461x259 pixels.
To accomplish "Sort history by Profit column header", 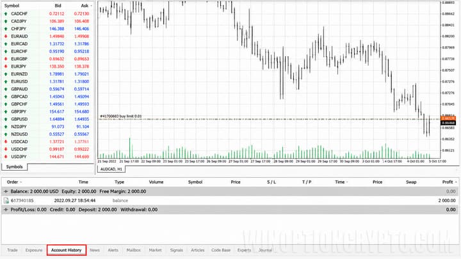I will [448, 182].
